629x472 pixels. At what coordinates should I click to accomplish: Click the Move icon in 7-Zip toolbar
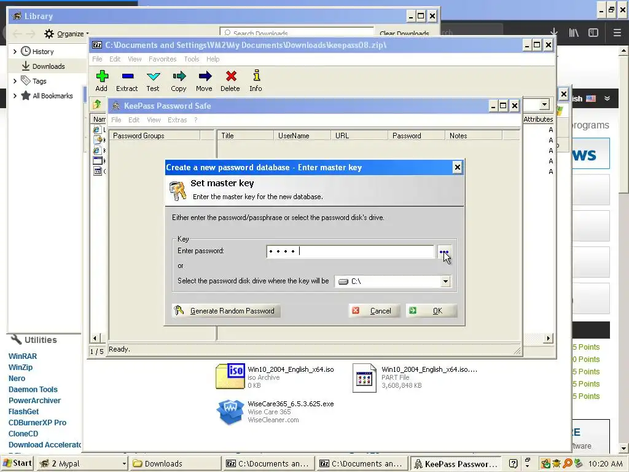(205, 76)
